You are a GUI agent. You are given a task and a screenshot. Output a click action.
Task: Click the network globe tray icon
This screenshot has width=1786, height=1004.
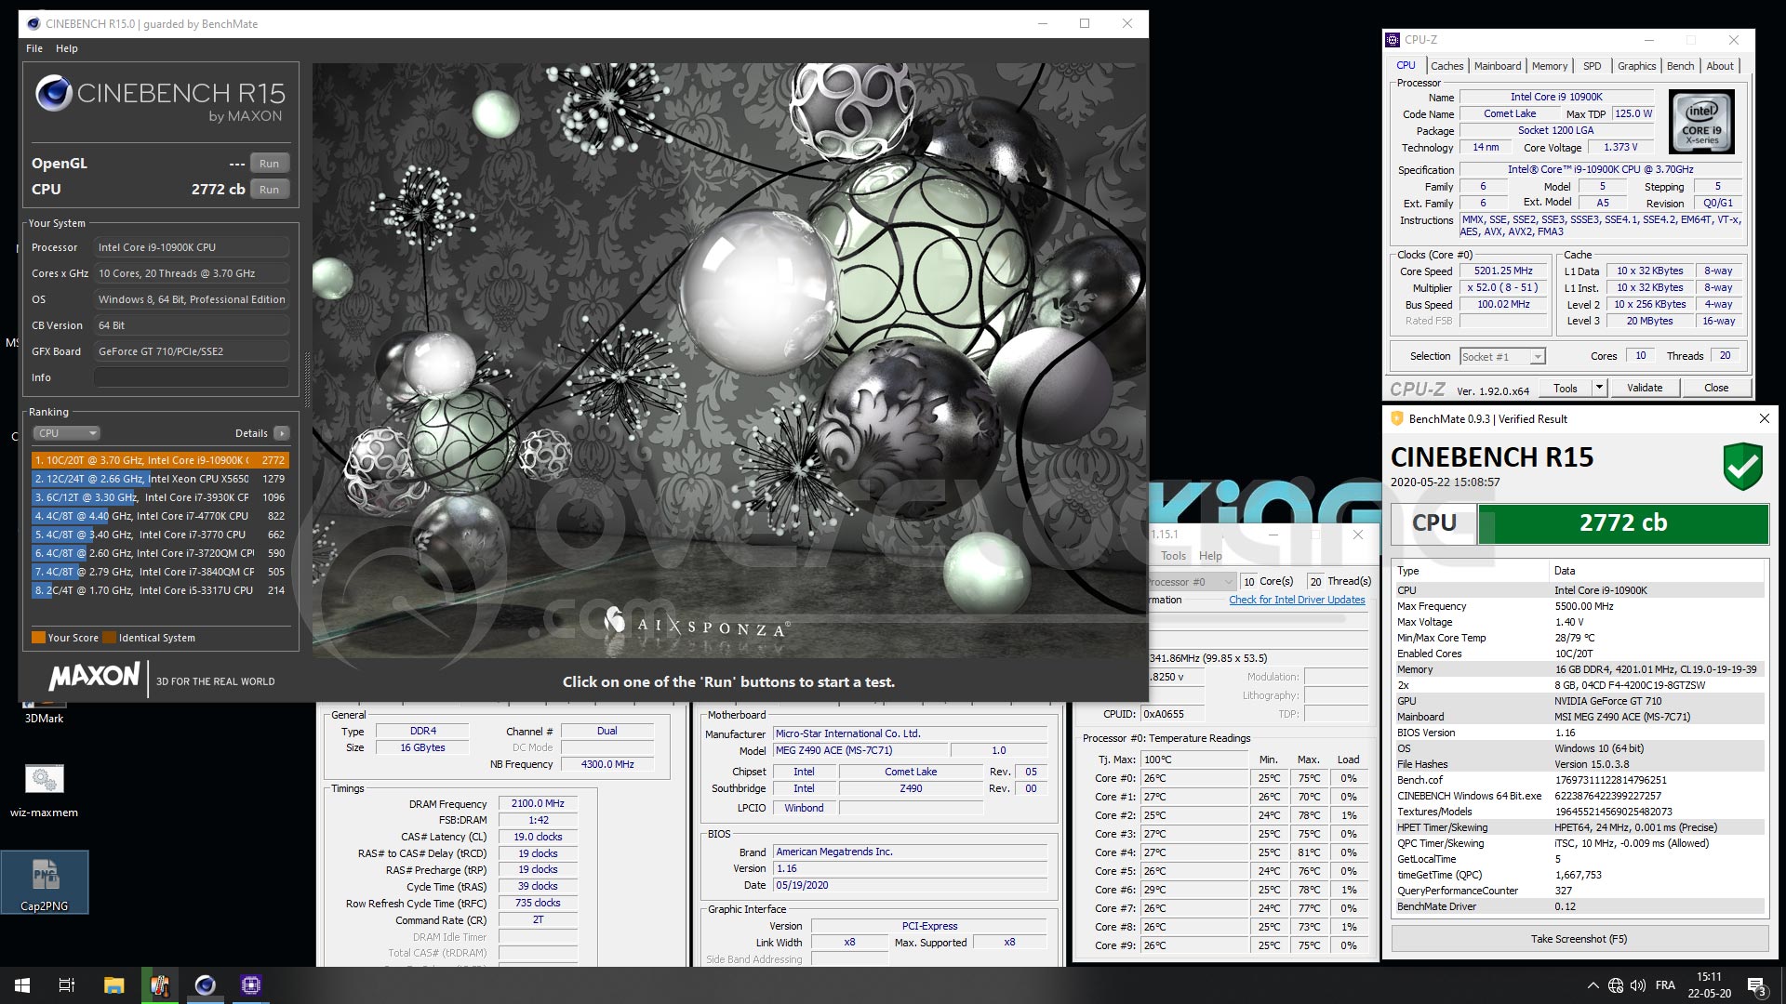coord(1616,985)
